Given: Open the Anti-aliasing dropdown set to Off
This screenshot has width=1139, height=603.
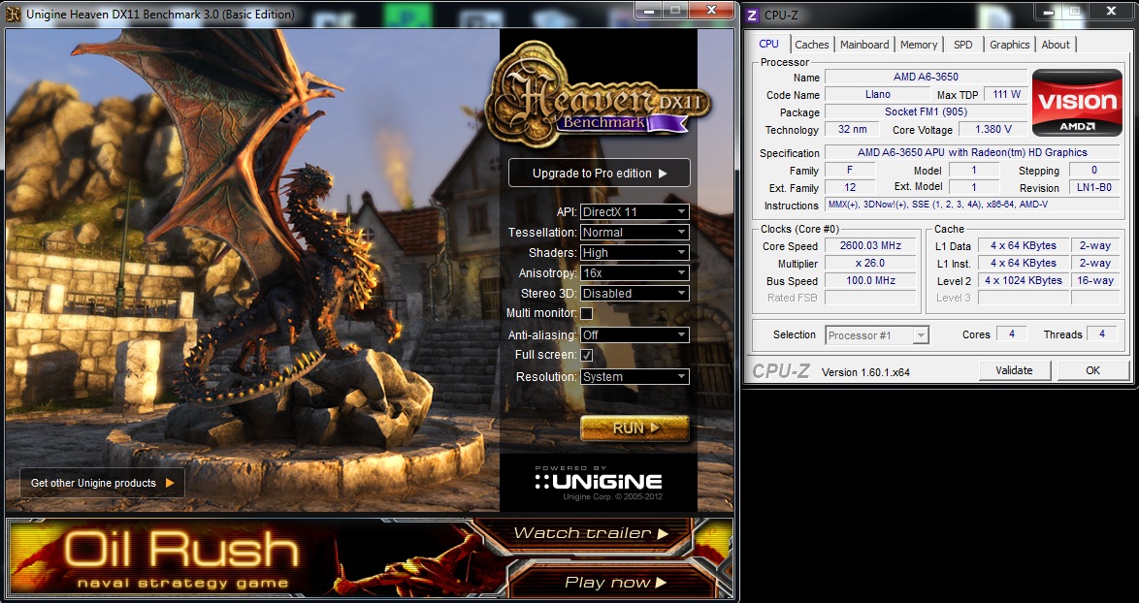Looking at the screenshot, I should click(x=635, y=334).
